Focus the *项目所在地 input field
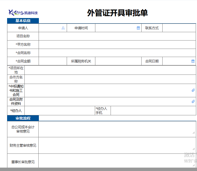This screenshot has height=171, width=197. [110, 70]
